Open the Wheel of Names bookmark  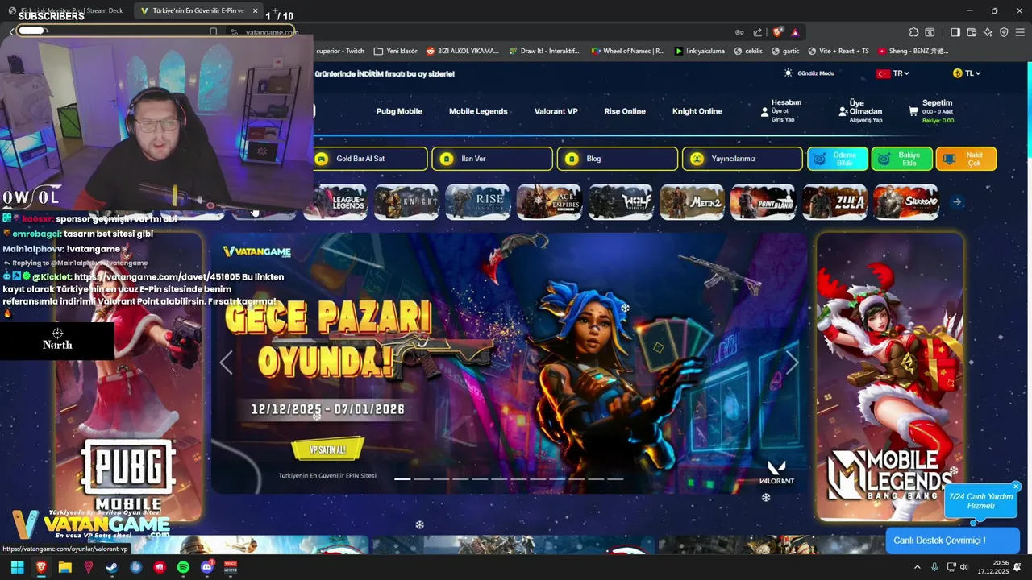click(628, 51)
